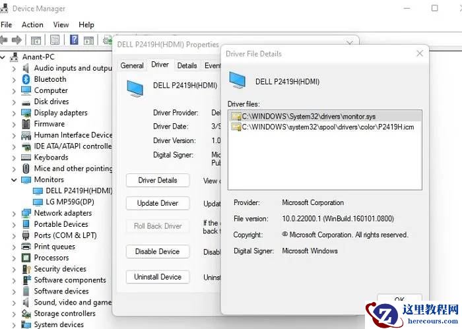
Task: Expand the Processors node
Action: 14,258
